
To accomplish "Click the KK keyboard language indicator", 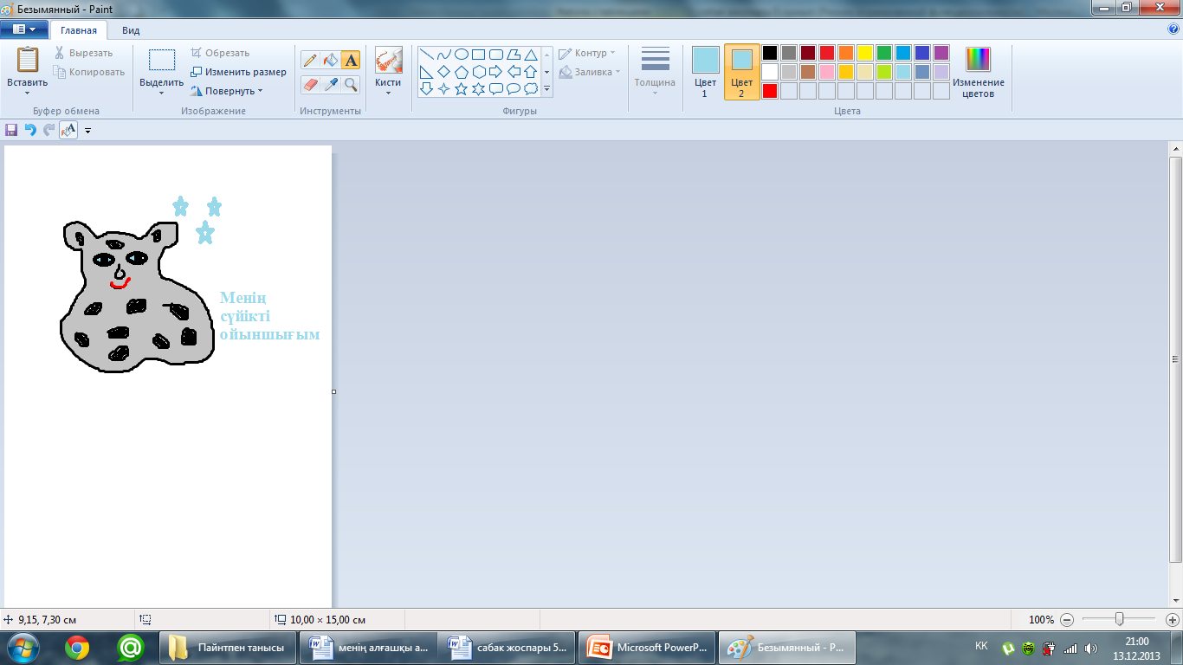I will (981, 646).
